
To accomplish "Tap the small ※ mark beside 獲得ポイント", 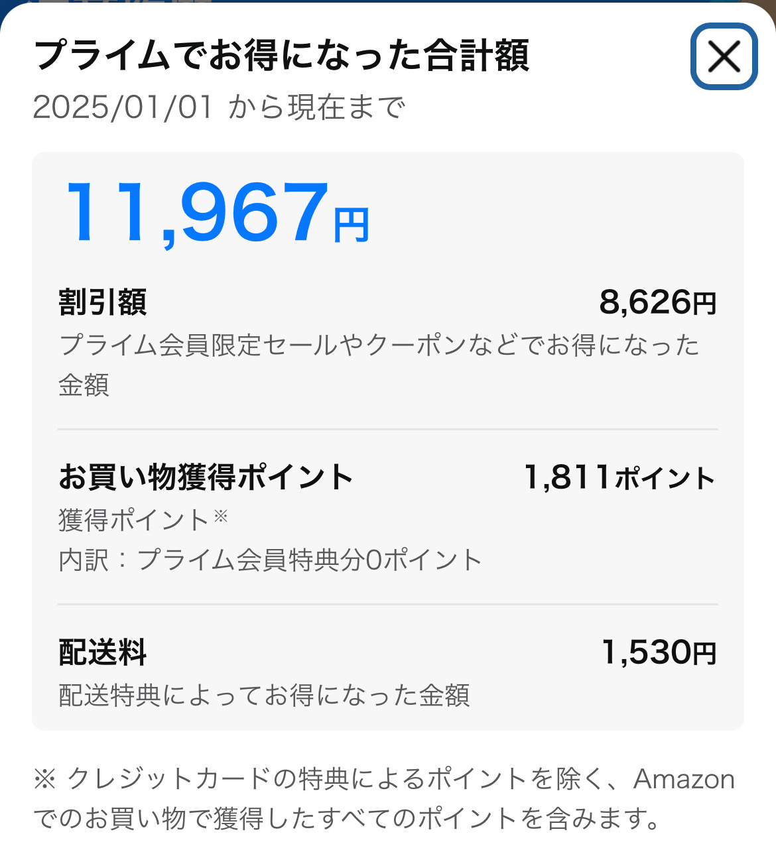I will [x=221, y=516].
